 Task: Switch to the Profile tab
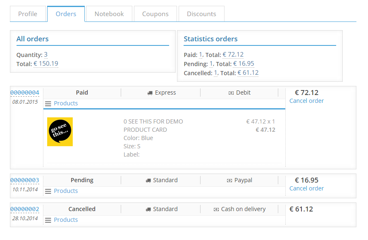point(28,14)
